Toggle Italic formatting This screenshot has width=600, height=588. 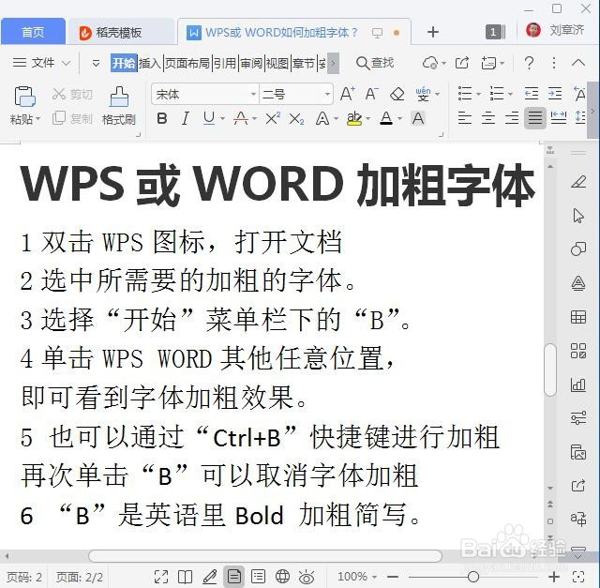click(186, 118)
